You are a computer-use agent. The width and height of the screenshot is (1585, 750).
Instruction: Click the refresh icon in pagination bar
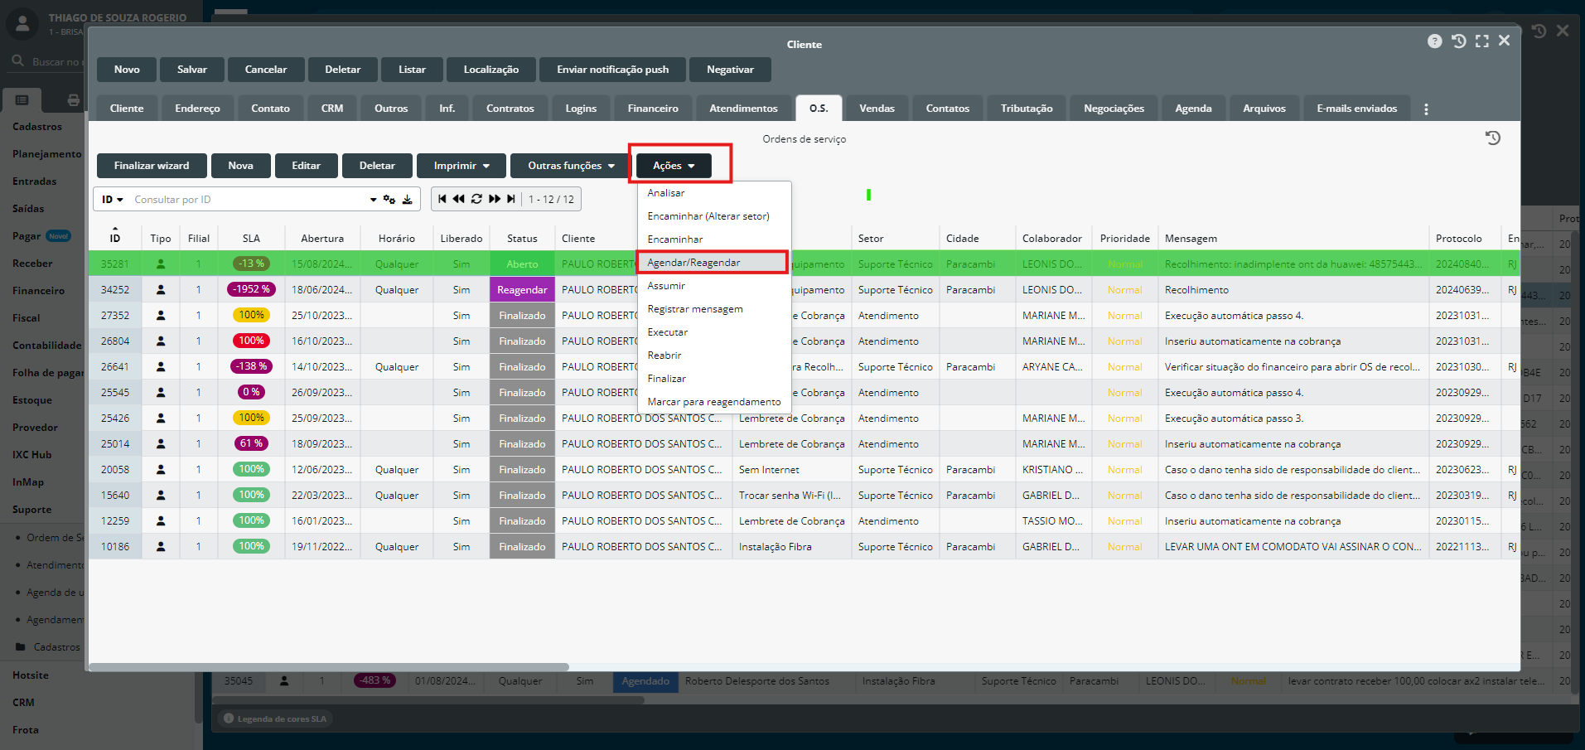pos(476,199)
